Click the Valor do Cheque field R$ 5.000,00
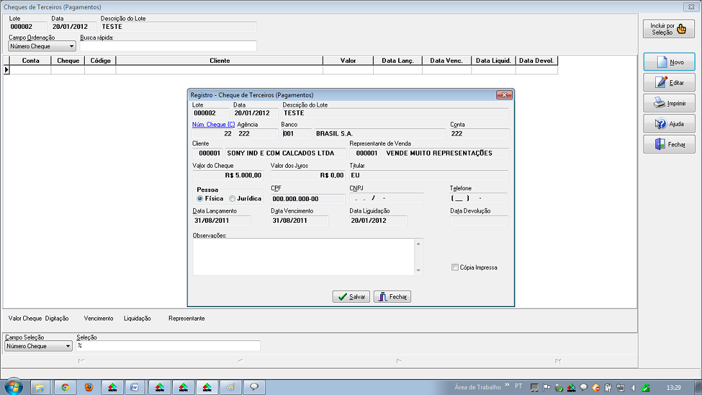 [x=228, y=175]
